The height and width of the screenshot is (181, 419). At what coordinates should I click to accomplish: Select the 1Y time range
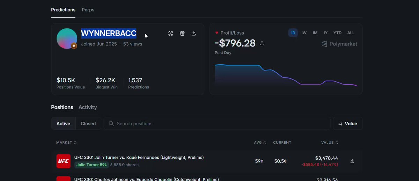tap(325, 33)
